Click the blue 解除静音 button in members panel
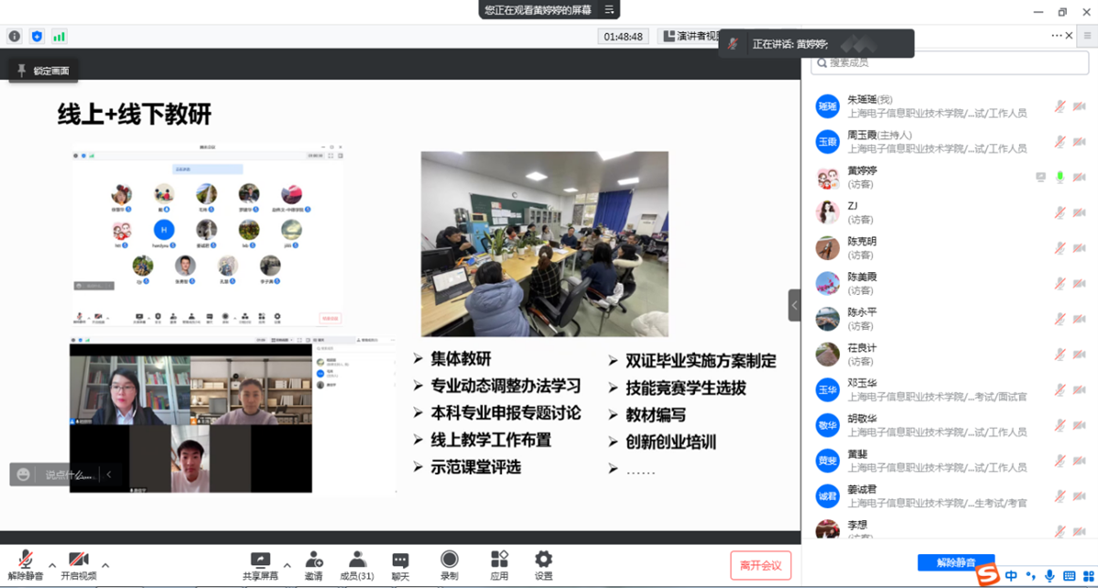Image resolution: width=1098 pixels, height=588 pixels. tap(955, 562)
